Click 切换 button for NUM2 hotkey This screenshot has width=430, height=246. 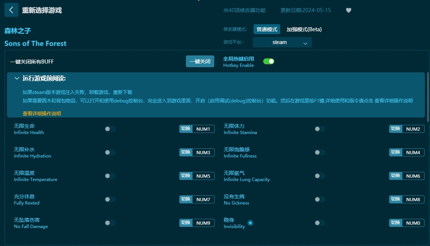point(395,129)
